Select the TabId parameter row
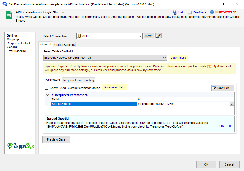Image resolution: width=244 pixels, height=171 pixels. point(94,99)
